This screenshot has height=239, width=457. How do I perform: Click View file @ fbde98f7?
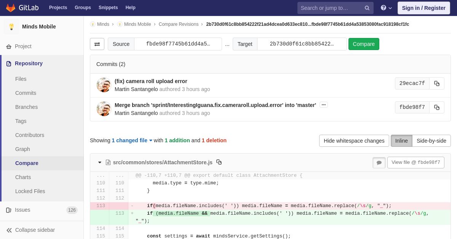[416, 162]
